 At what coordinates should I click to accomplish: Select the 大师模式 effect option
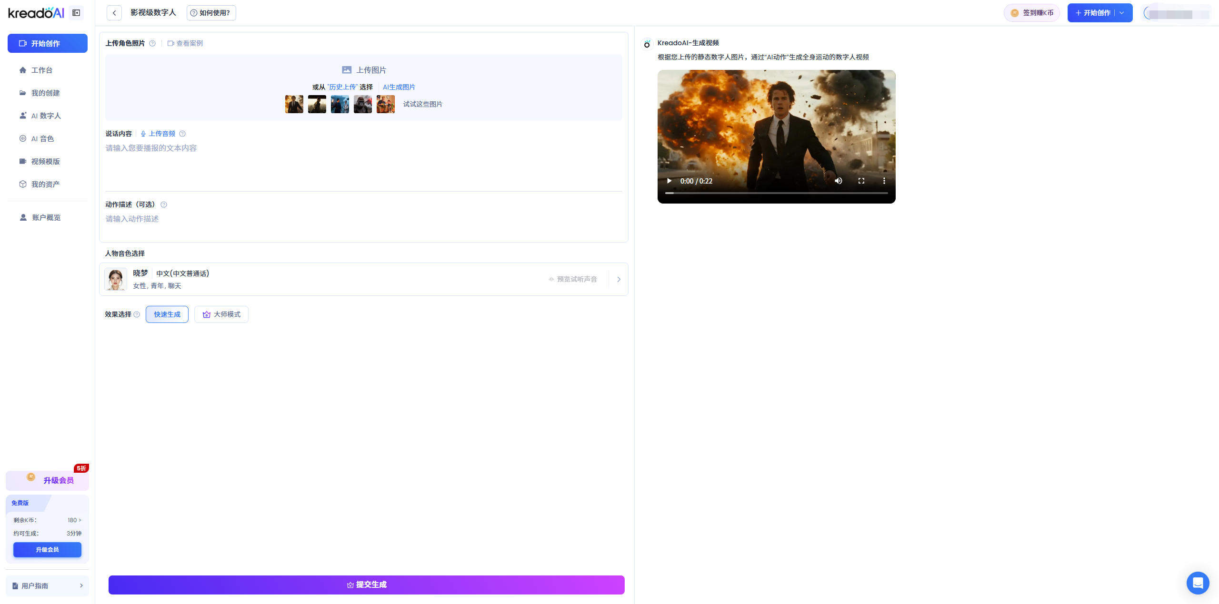(221, 314)
